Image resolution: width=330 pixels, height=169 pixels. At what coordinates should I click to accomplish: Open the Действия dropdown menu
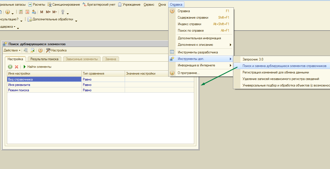(x=12, y=50)
